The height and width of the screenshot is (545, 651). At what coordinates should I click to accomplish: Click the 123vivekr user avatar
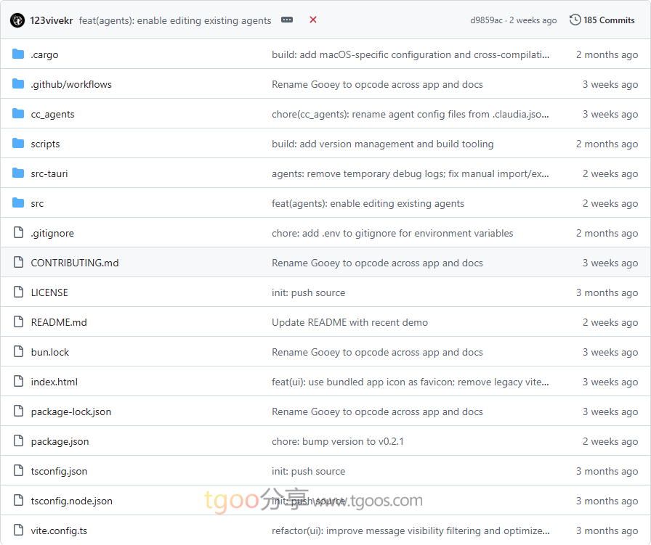pos(17,20)
